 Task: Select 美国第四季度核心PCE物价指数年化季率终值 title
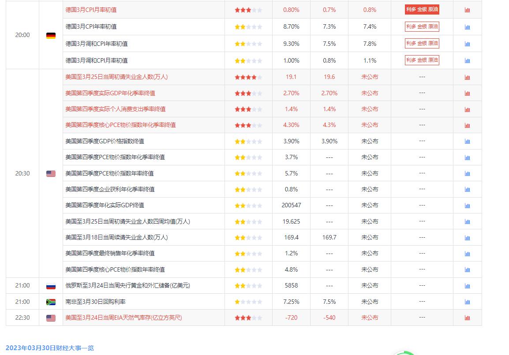(x=120, y=125)
